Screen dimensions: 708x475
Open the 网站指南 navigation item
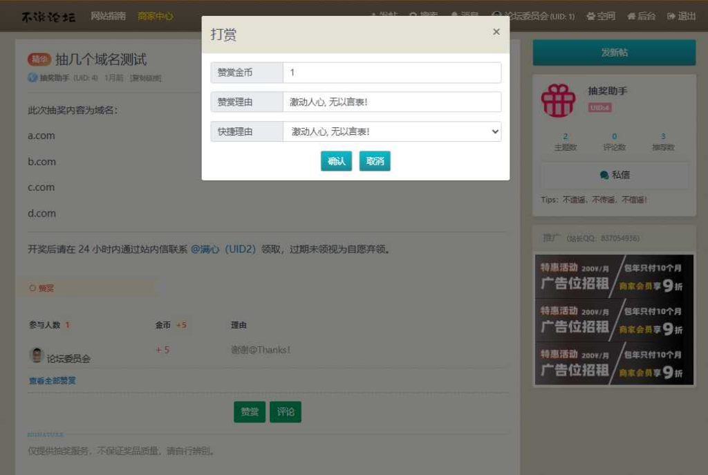click(x=109, y=15)
